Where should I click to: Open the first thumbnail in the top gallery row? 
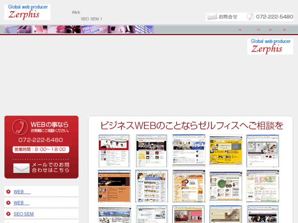(x=114, y=150)
